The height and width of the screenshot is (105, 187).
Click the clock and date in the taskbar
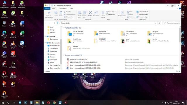176,103
